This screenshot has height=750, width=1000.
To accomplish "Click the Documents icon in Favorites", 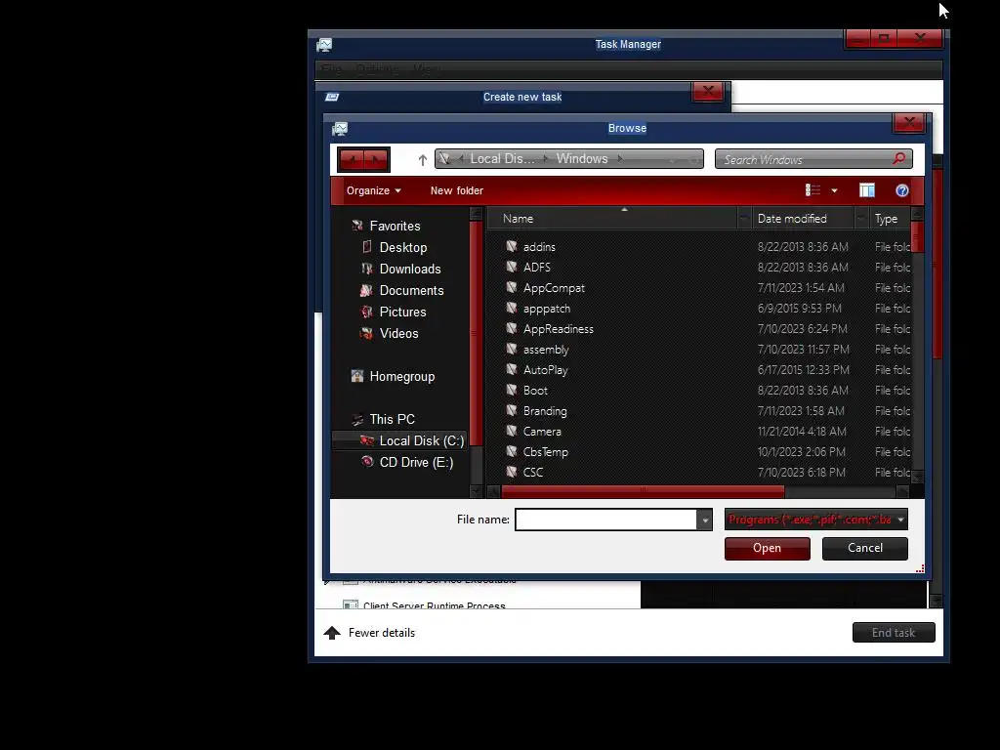I will 366,290.
